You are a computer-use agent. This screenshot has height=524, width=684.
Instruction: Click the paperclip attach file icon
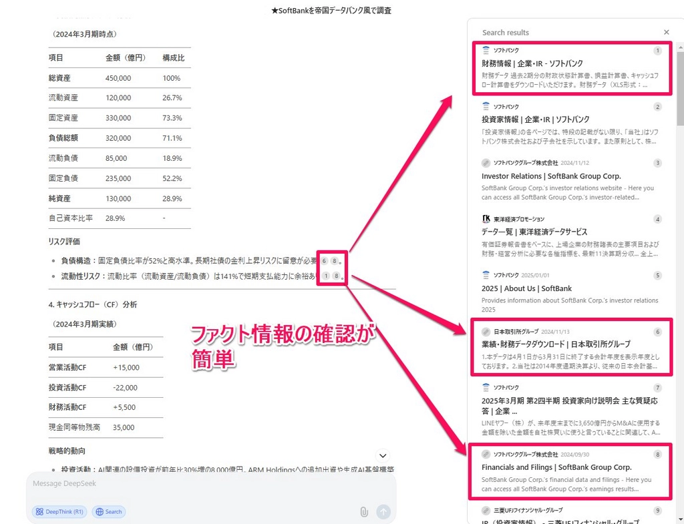pos(364,511)
